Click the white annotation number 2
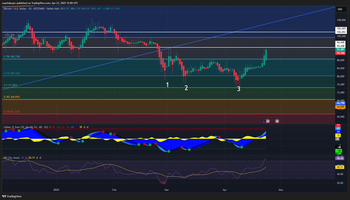This screenshot has height=200, width=350. point(186,88)
